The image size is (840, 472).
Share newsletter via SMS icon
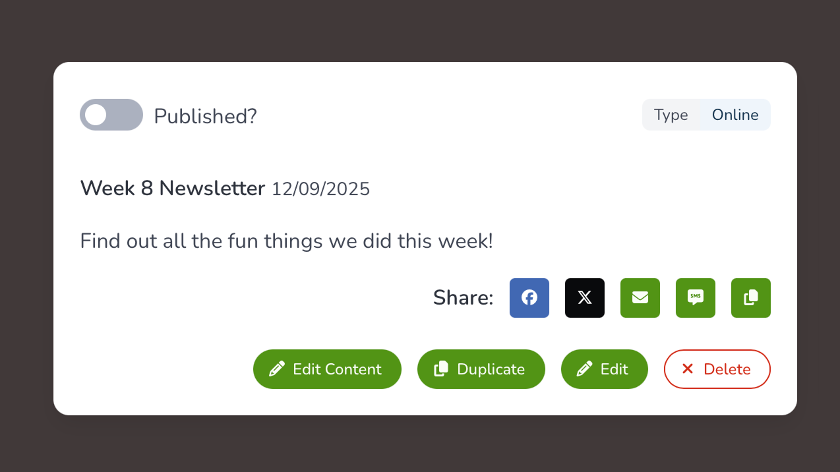(x=695, y=298)
